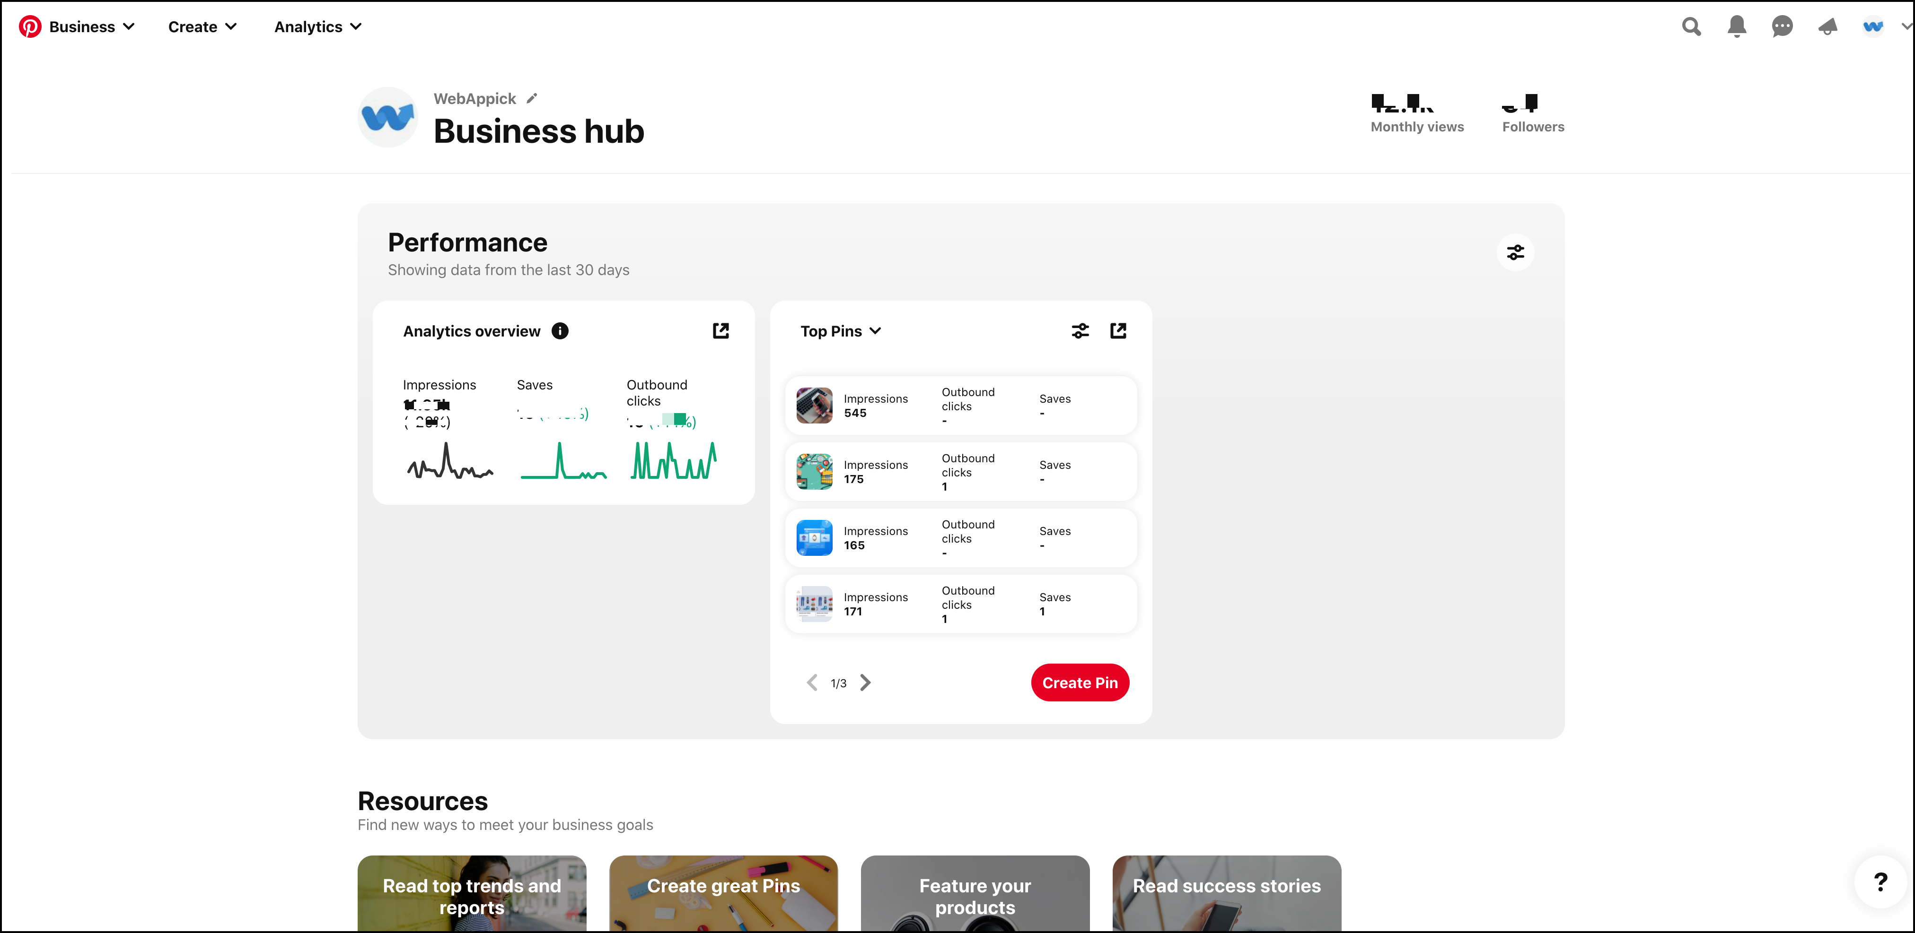The width and height of the screenshot is (1915, 933).
Task: Go to previous Top Pins page arrow
Action: click(812, 682)
